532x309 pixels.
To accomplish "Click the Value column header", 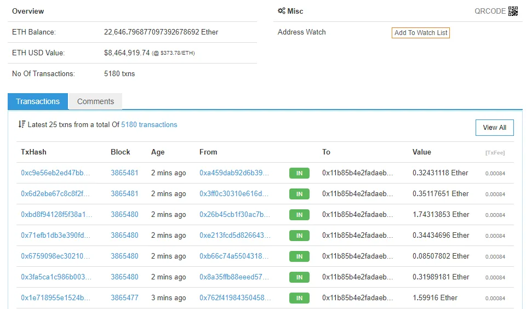I will point(422,152).
